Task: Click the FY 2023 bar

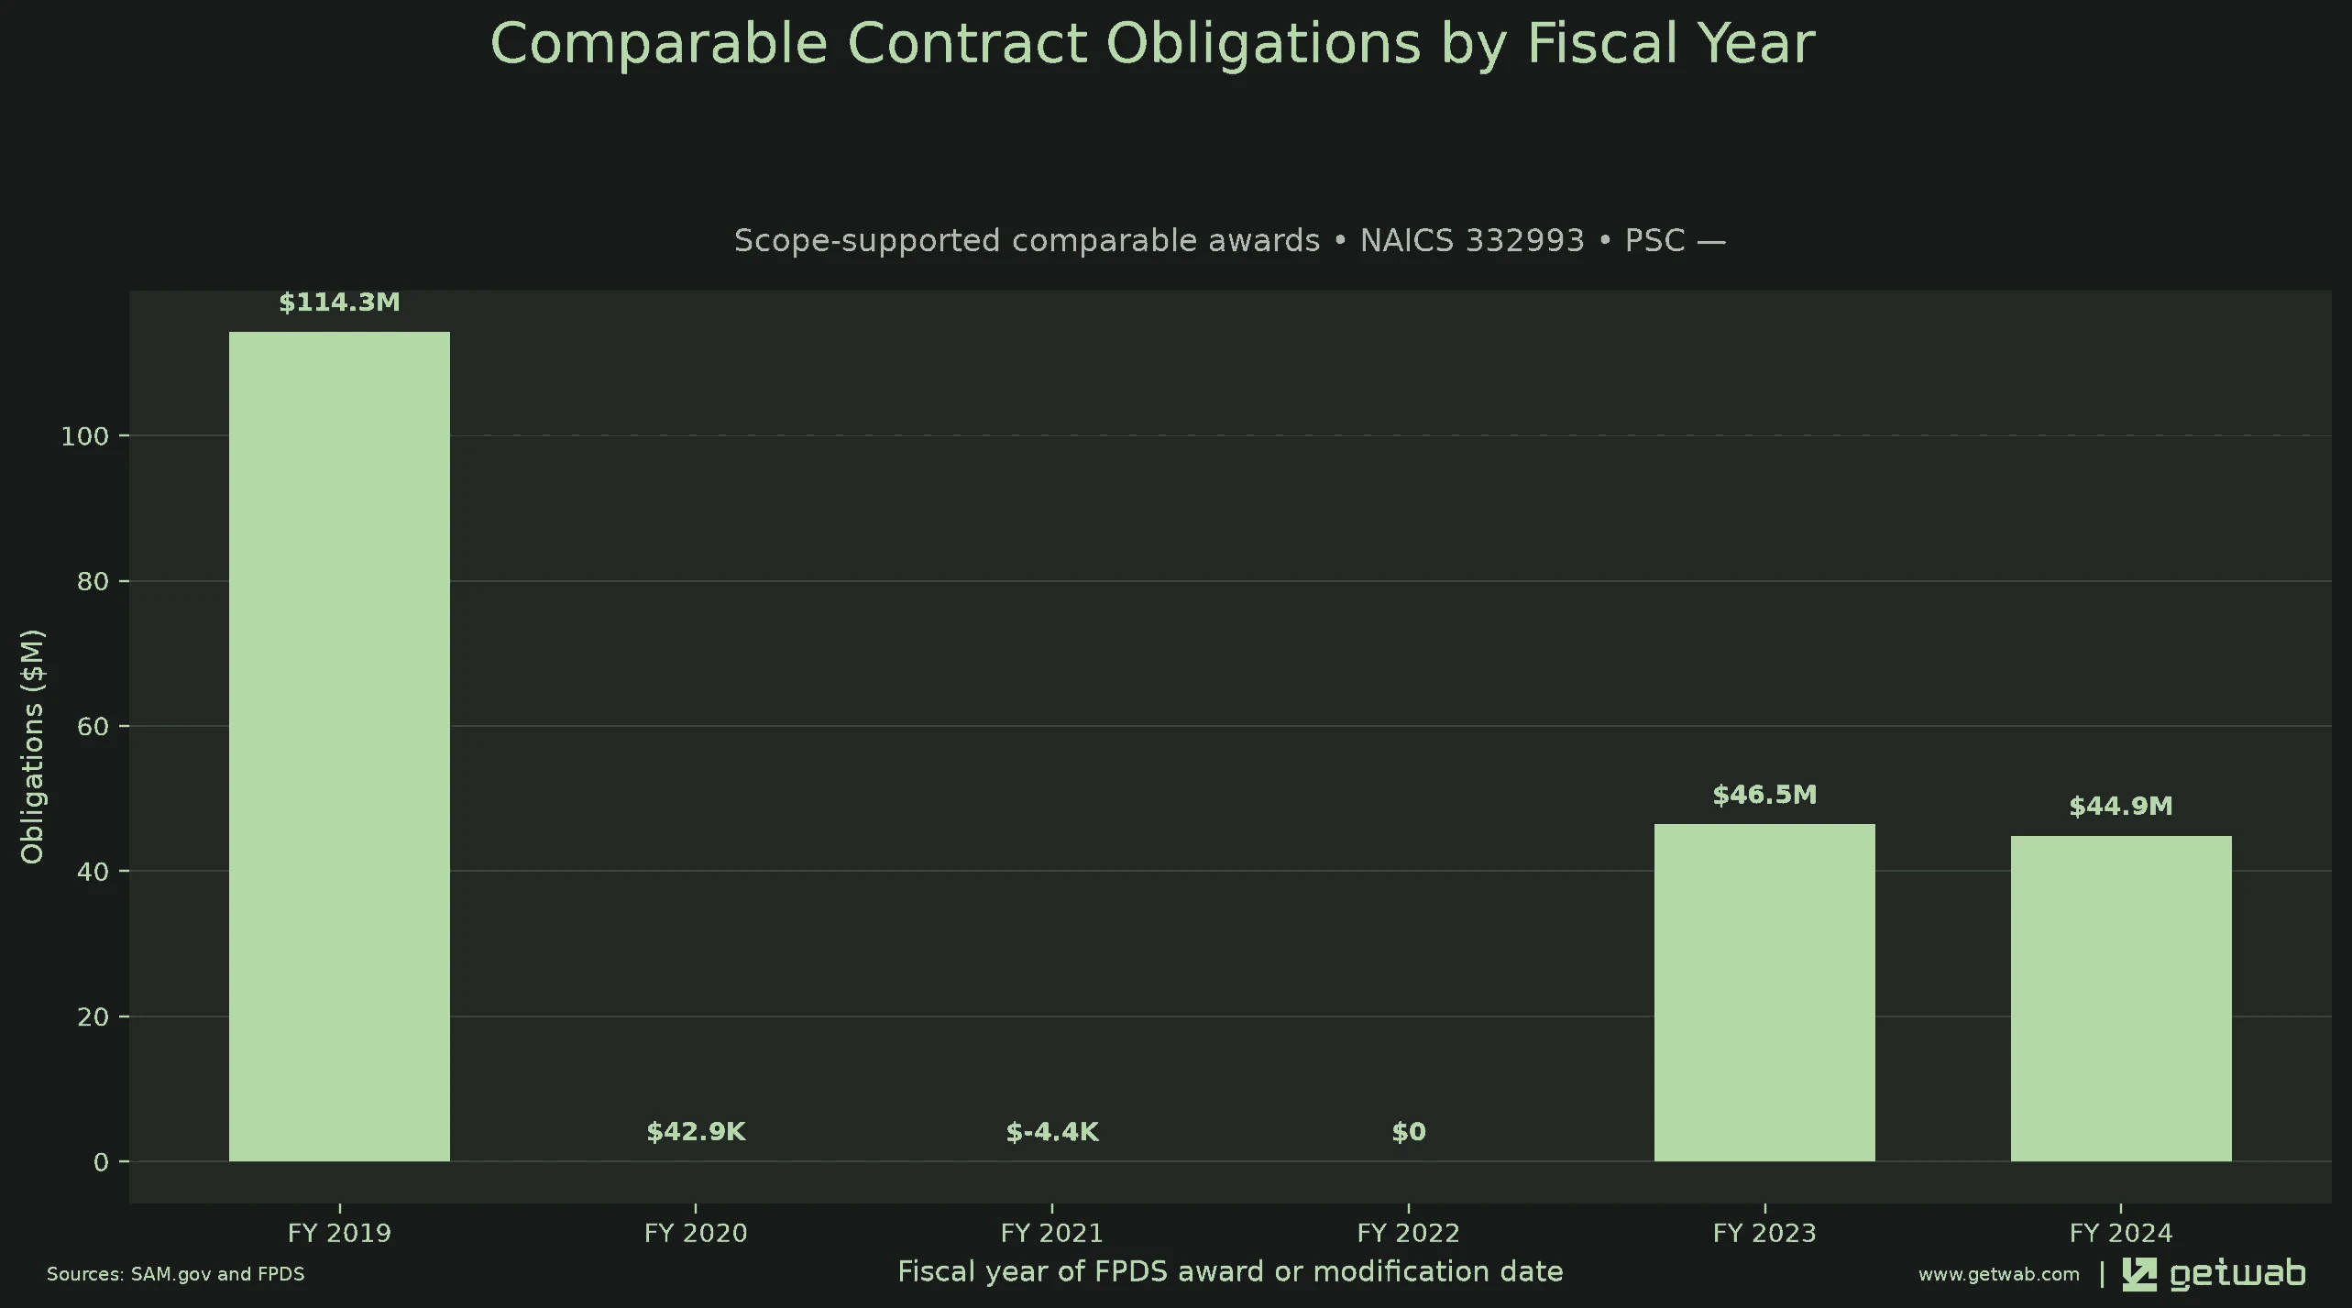Action: pos(1764,993)
